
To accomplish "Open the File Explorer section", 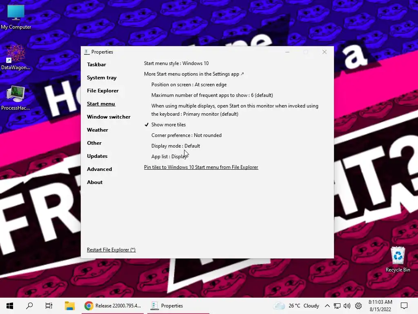I will tap(102, 90).
